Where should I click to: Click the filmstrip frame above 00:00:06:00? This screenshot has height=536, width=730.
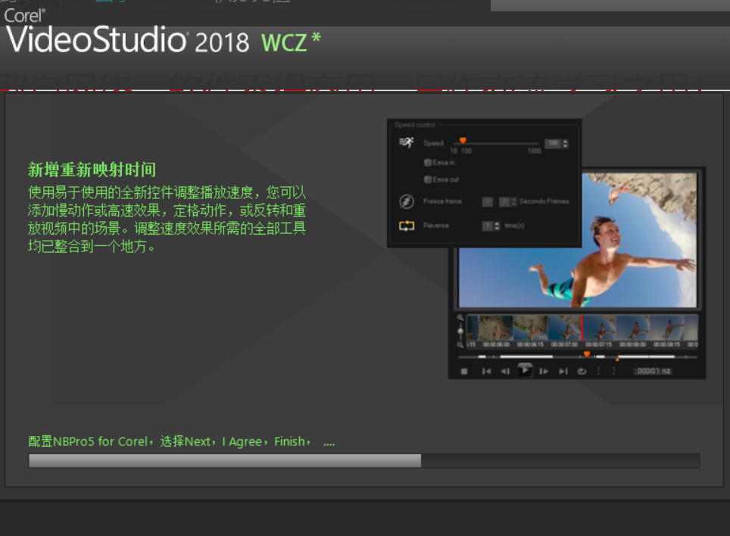pyautogui.click(x=496, y=328)
